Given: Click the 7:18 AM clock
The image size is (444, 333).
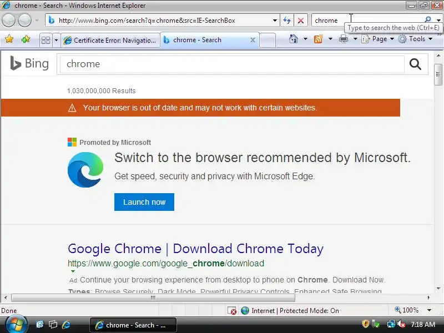Looking at the screenshot, I should pos(423,324).
